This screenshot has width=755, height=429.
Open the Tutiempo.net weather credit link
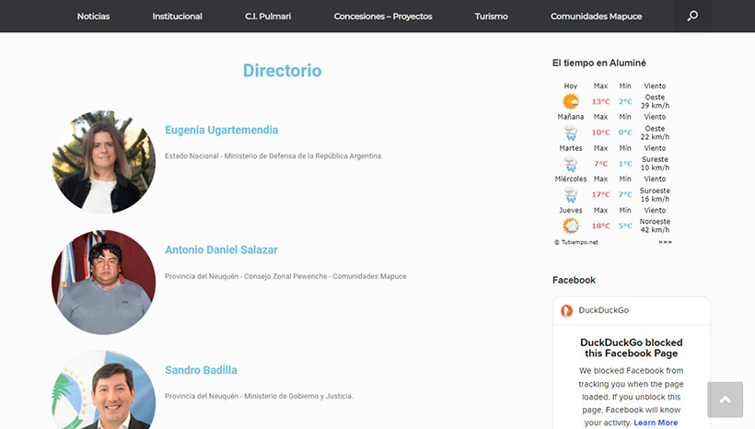pyautogui.click(x=576, y=242)
